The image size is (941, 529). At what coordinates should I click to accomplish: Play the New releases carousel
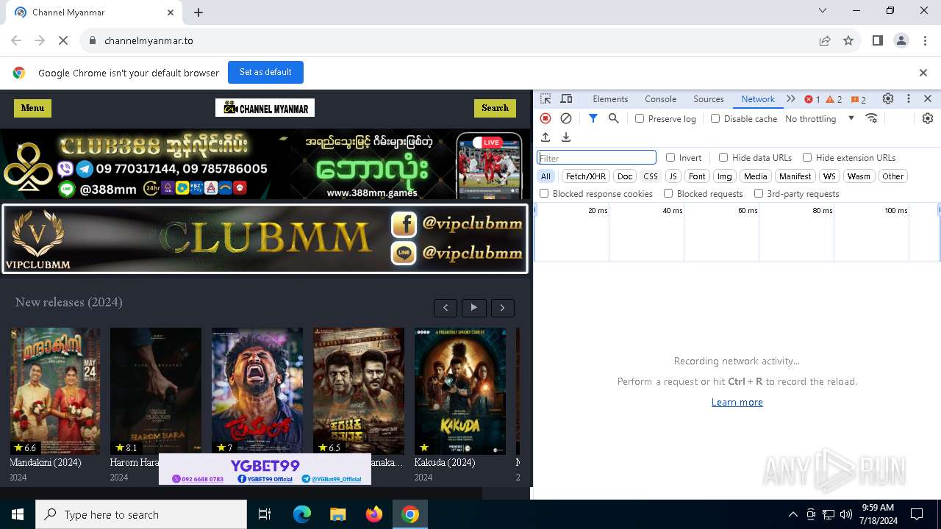(x=474, y=308)
